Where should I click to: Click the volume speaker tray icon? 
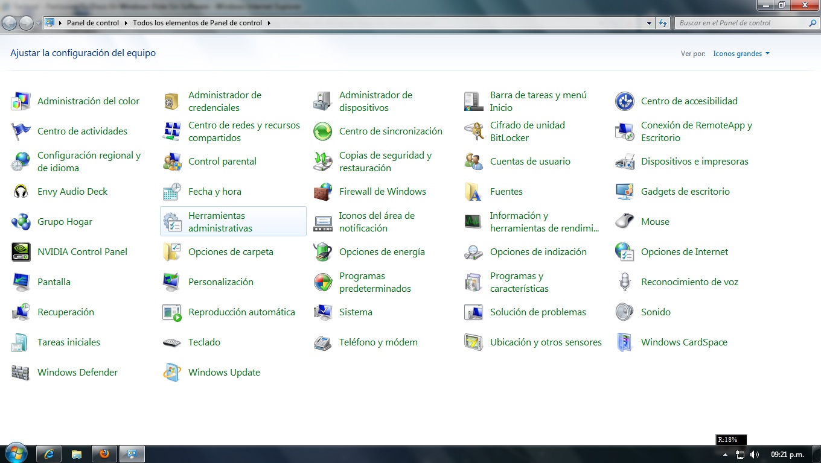click(754, 455)
